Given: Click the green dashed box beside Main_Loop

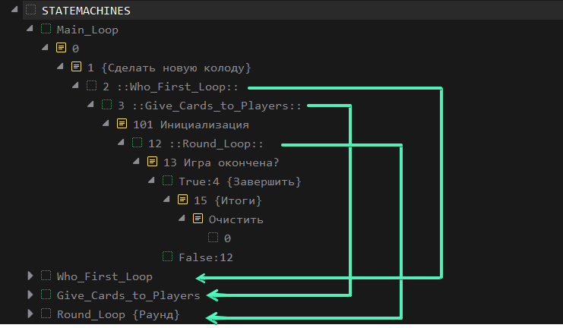Looking at the screenshot, I should click(46, 29).
